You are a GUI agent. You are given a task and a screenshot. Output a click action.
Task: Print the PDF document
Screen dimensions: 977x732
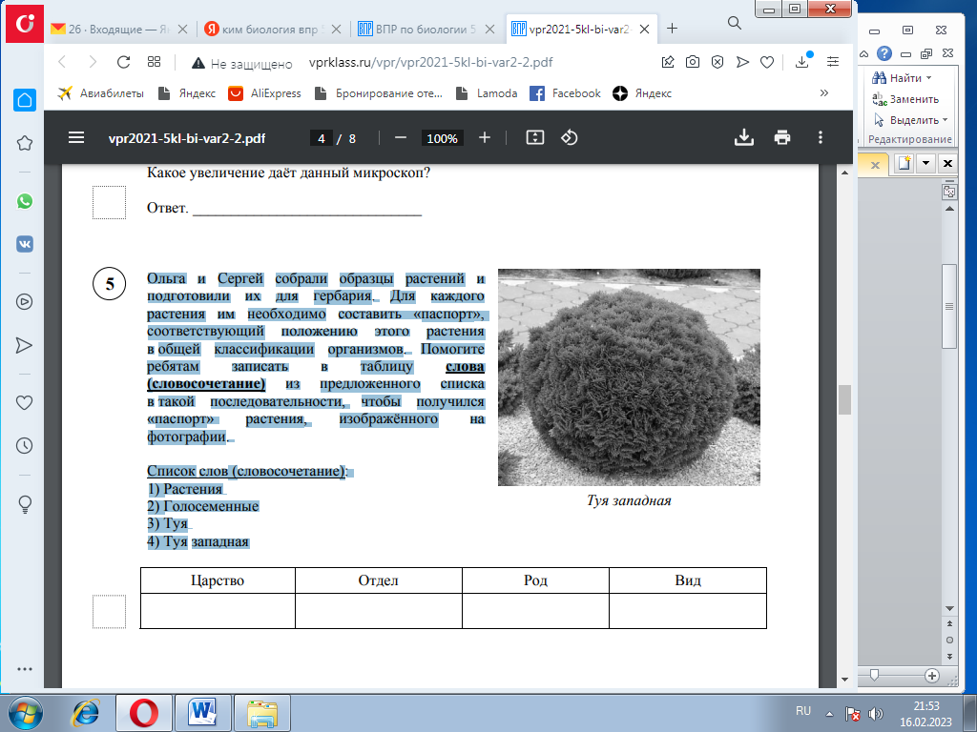[x=782, y=137]
